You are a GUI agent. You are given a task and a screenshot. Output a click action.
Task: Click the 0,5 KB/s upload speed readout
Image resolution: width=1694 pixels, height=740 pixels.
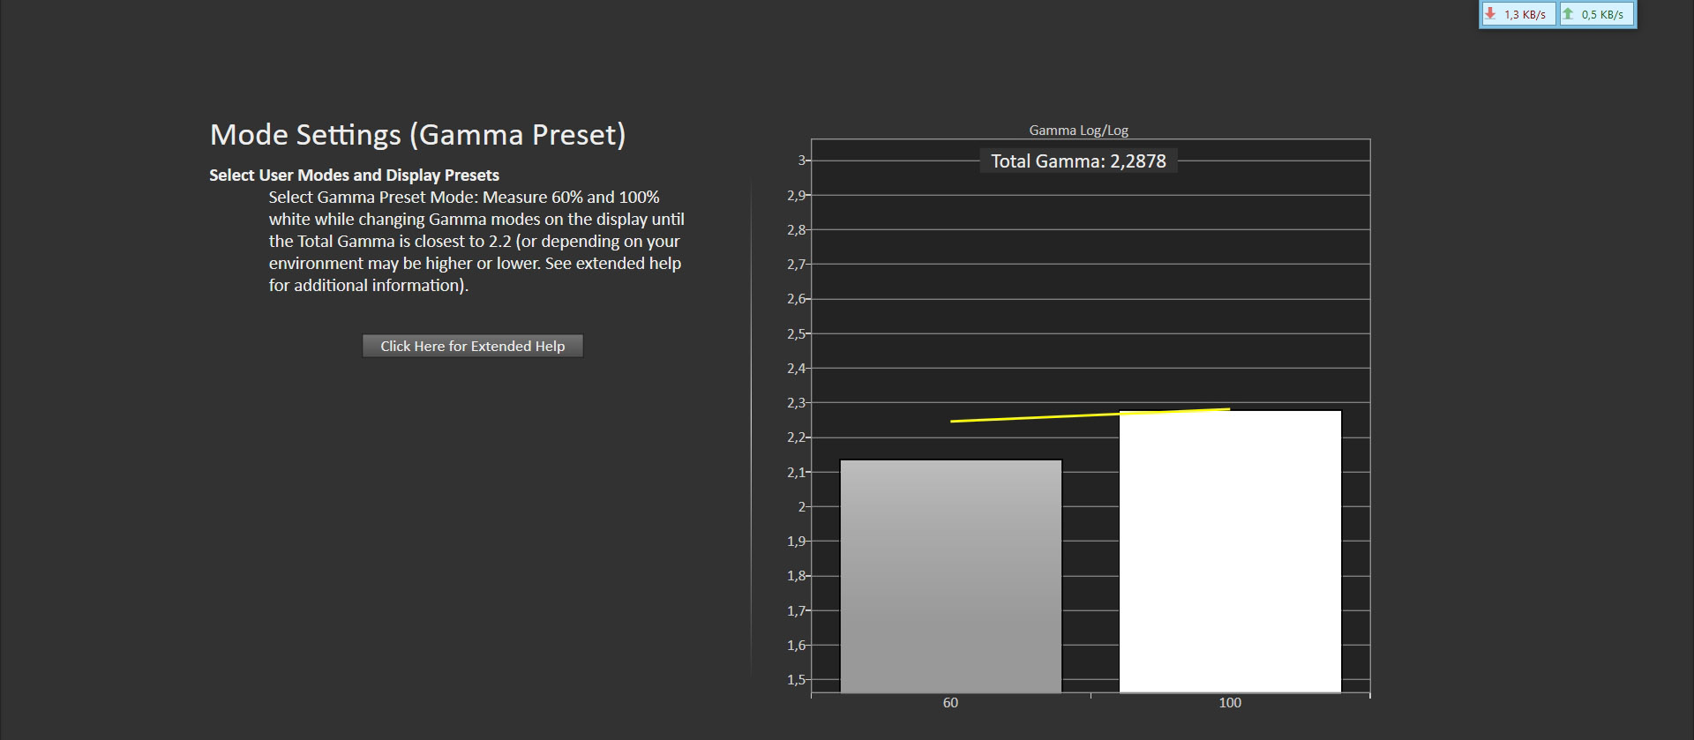tap(1602, 15)
